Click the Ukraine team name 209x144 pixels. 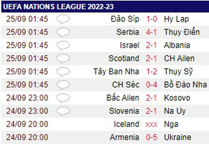coord(177,137)
